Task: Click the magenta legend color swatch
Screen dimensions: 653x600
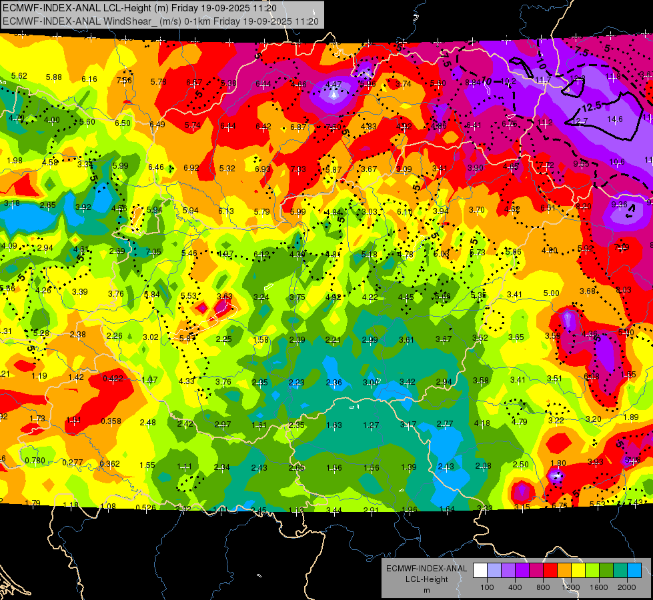Action: point(536,570)
